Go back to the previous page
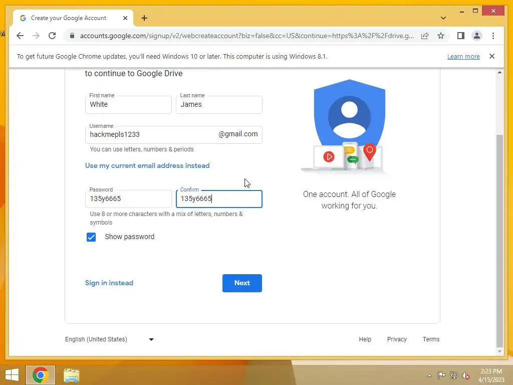This screenshot has width=513, height=385. 20,36
